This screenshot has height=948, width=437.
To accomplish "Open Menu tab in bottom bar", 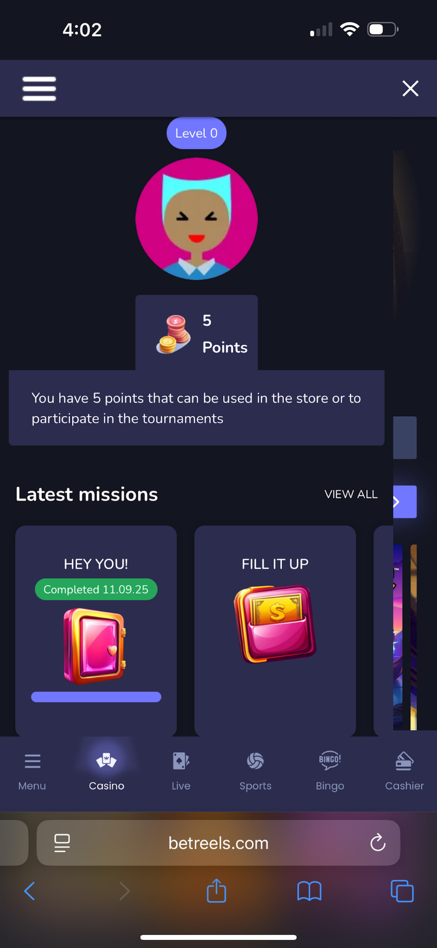I will click(32, 772).
